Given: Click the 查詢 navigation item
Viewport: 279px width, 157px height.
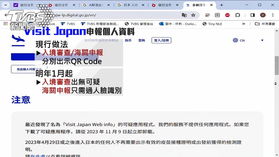Looking at the screenshot, I should [142, 40].
